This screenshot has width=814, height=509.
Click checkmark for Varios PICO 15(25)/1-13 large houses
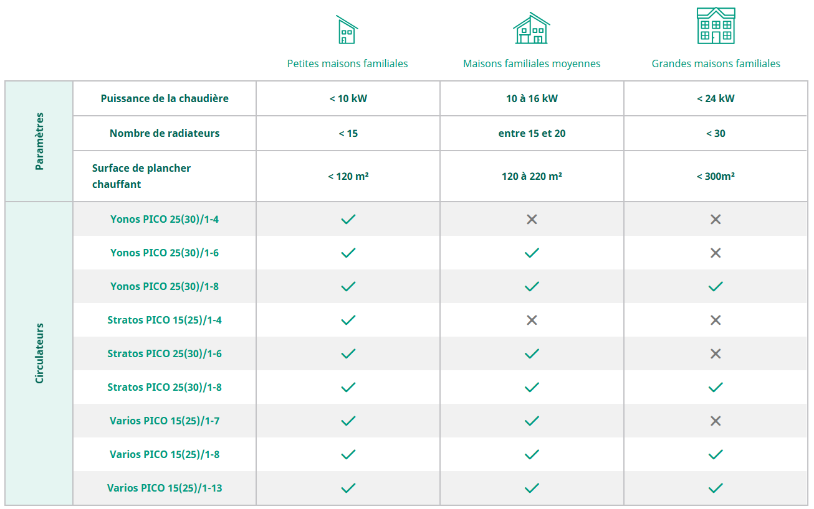716,488
